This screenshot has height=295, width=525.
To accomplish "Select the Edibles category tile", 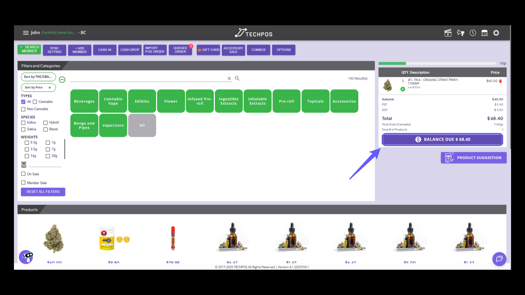I will tap(142, 101).
